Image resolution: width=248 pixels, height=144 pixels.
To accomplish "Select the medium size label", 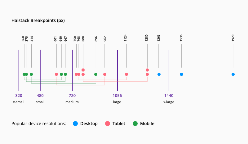I will (x=72, y=102).
